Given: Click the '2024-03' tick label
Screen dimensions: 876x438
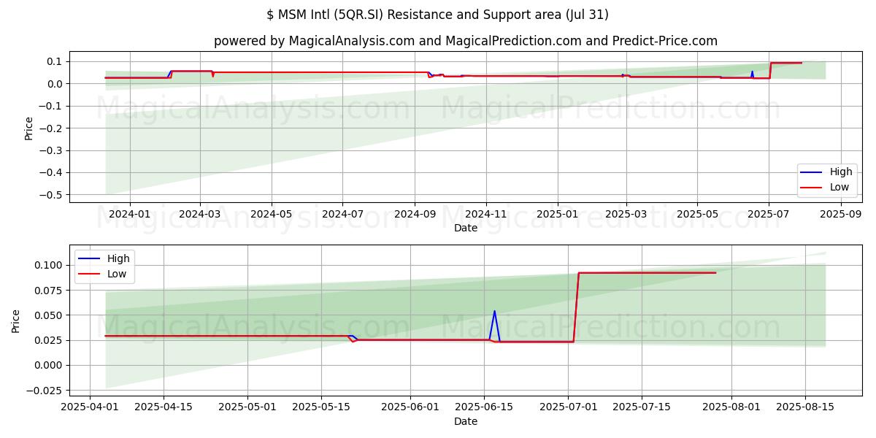Looking at the screenshot, I should [199, 214].
